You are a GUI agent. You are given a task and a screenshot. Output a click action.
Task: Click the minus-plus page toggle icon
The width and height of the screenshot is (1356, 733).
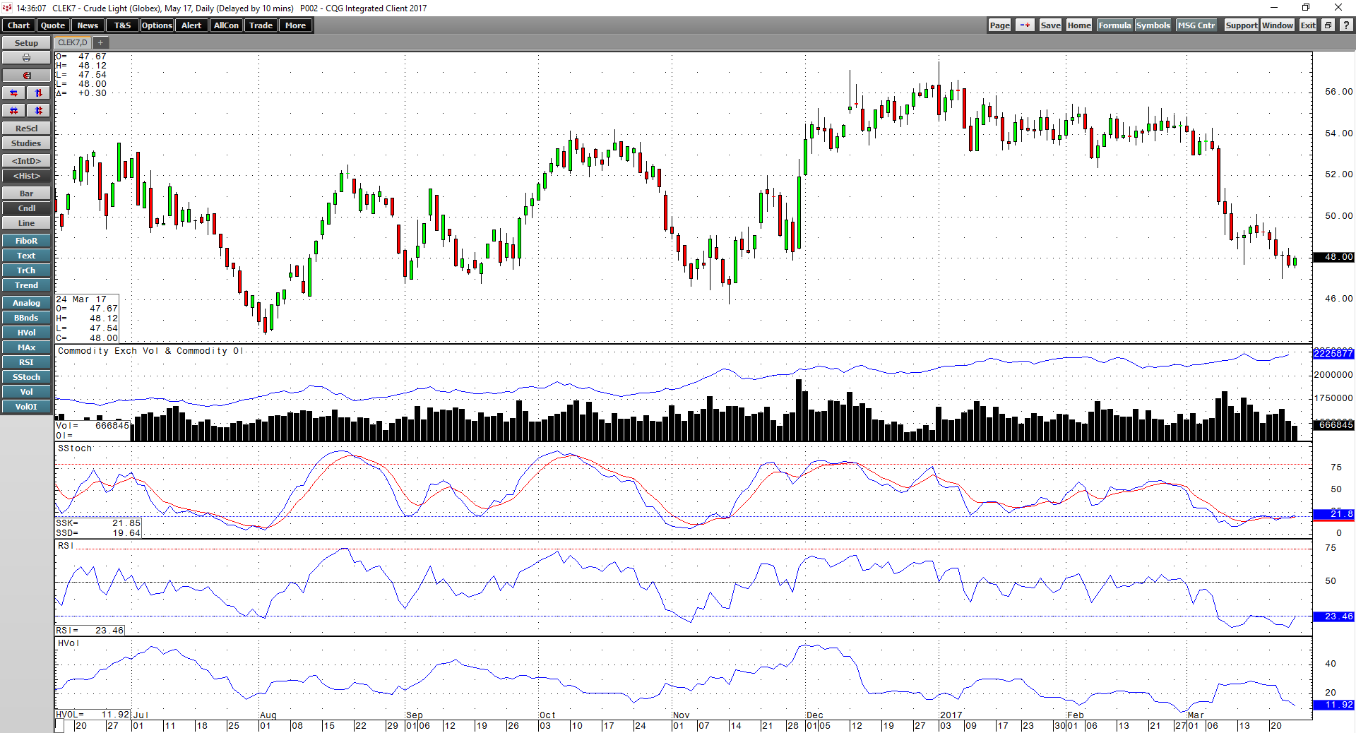[x=1025, y=25]
